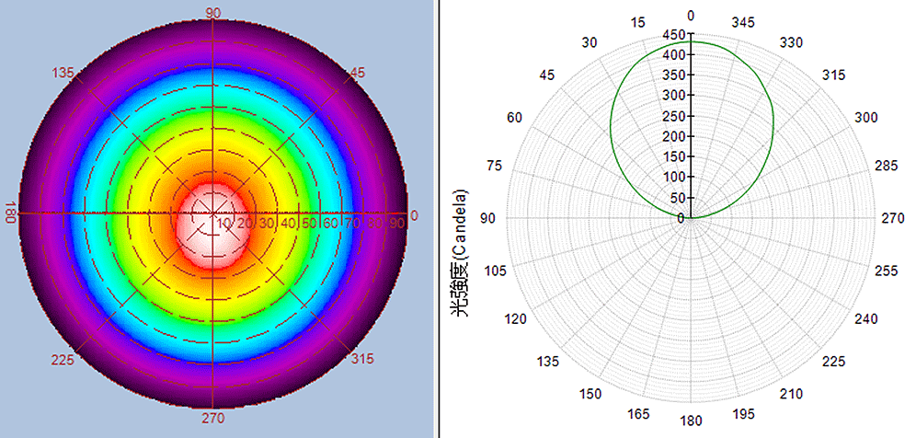Click the 240 degree label on polar chart

866,318
